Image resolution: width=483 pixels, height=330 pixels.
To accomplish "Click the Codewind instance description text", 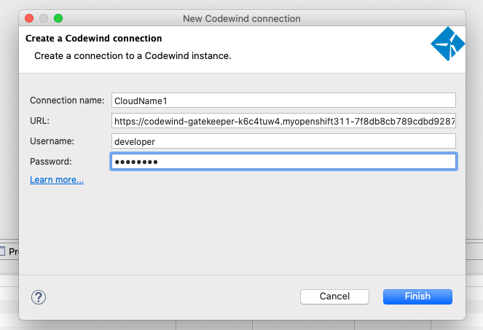I will pyautogui.click(x=133, y=56).
